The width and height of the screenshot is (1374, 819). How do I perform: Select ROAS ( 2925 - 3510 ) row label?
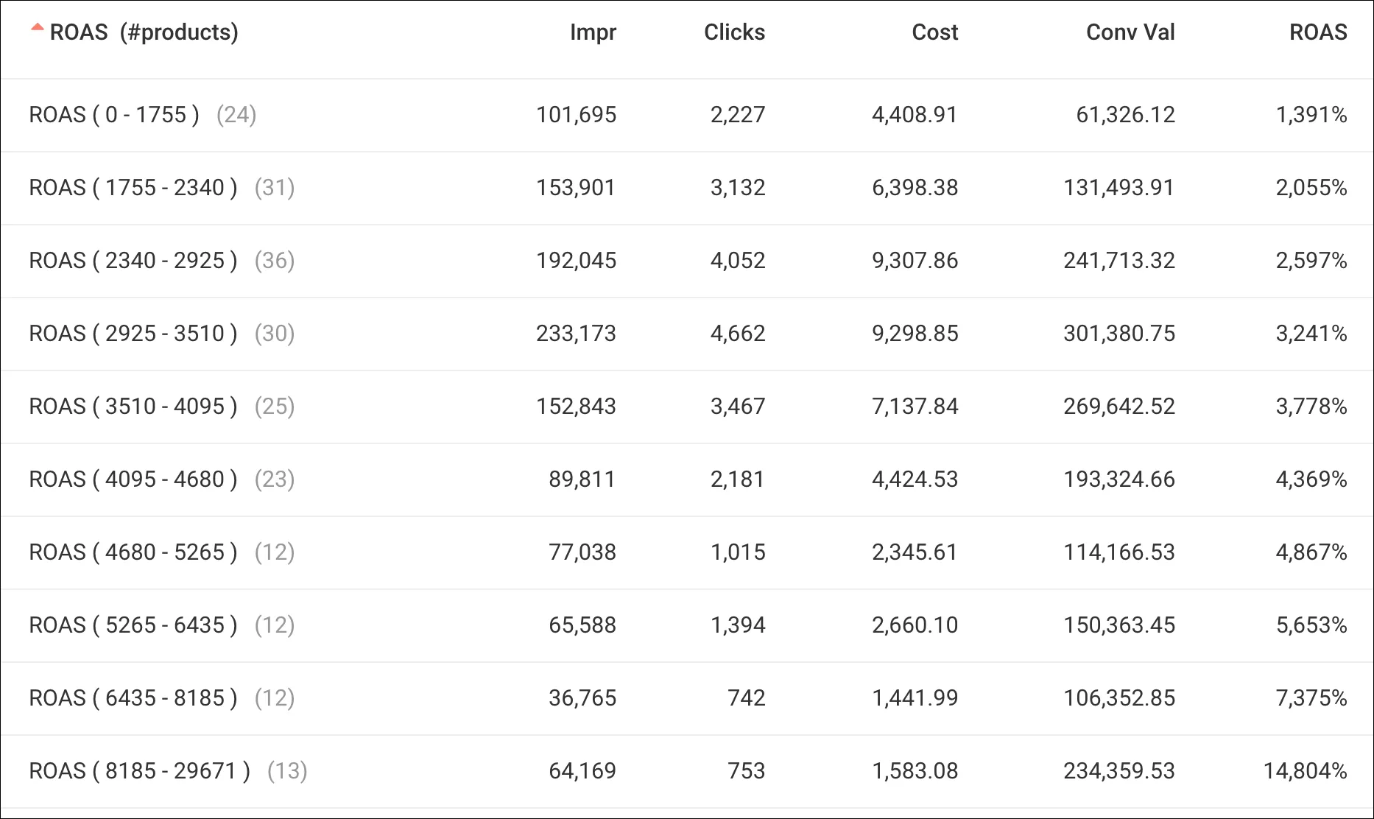133,334
